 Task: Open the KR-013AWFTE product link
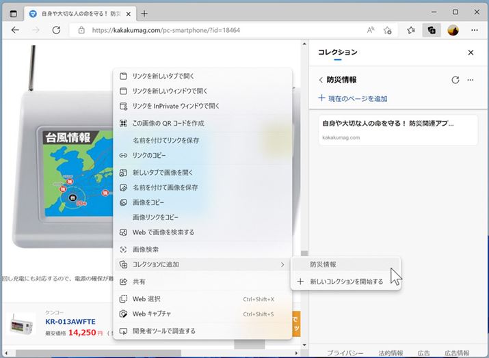[x=70, y=322]
